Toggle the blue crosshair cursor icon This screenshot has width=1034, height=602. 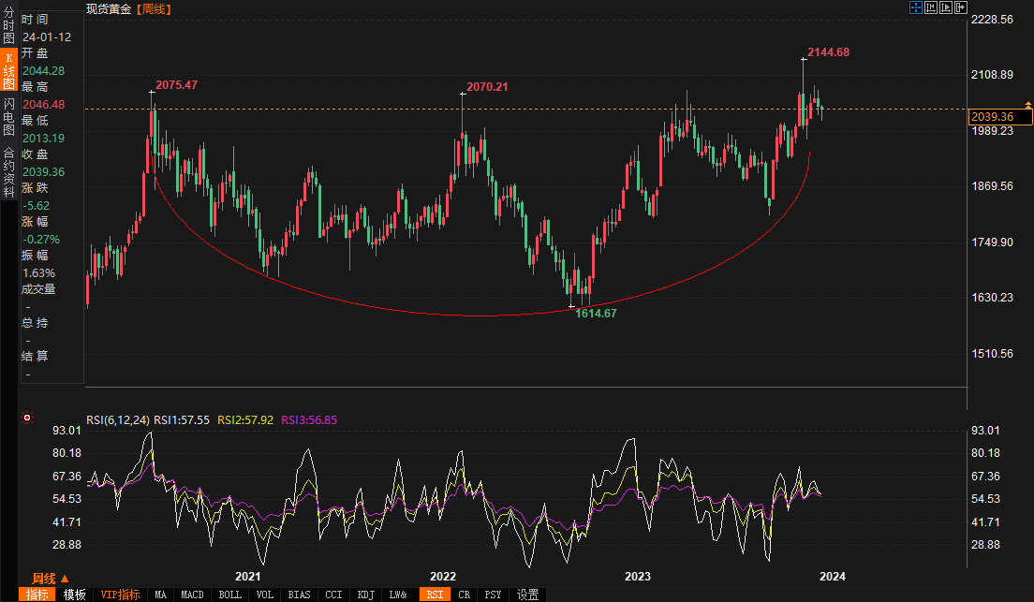[916, 7]
